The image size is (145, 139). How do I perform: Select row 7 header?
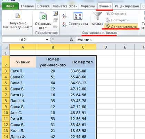pyautogui.click(x=6, y=95)
